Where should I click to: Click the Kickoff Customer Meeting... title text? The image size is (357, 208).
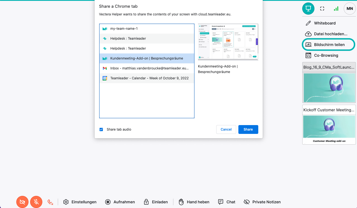[x=329, y=110]
